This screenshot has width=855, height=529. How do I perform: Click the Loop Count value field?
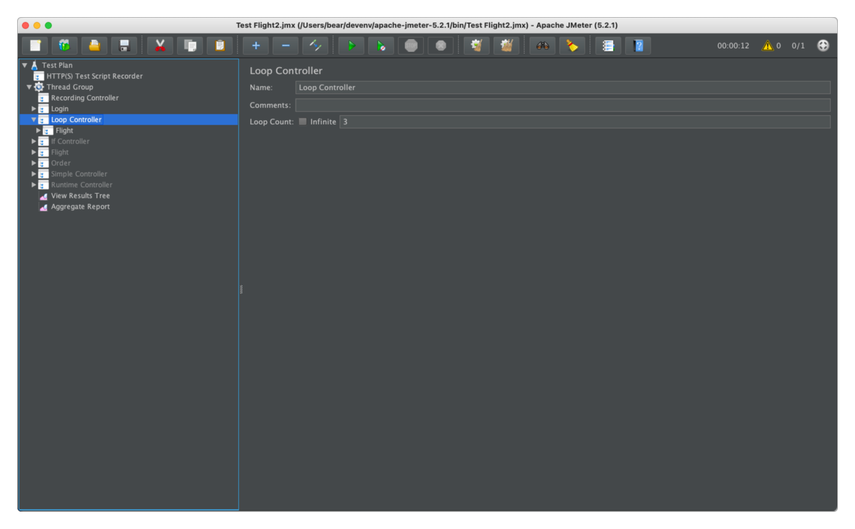585,121
